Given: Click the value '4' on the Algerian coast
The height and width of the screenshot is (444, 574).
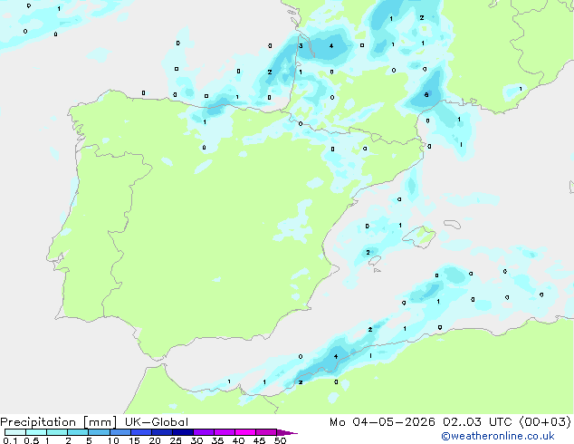Looking at the screenshot, I should (336, 356).
